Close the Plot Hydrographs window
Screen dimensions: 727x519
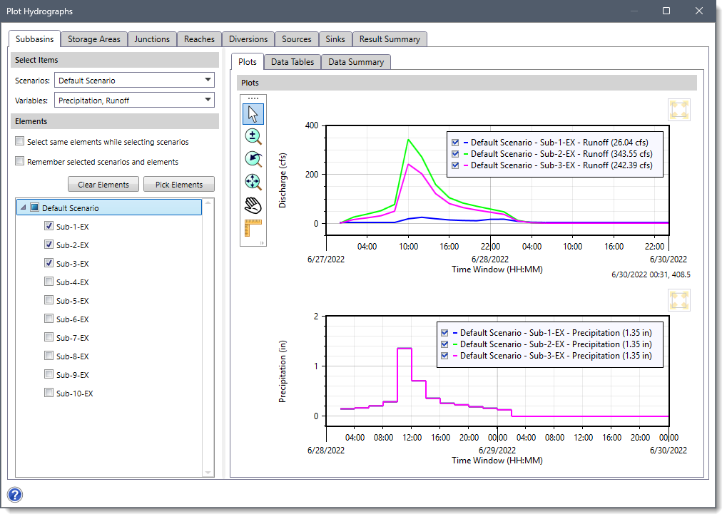click(x=699, y=11)
